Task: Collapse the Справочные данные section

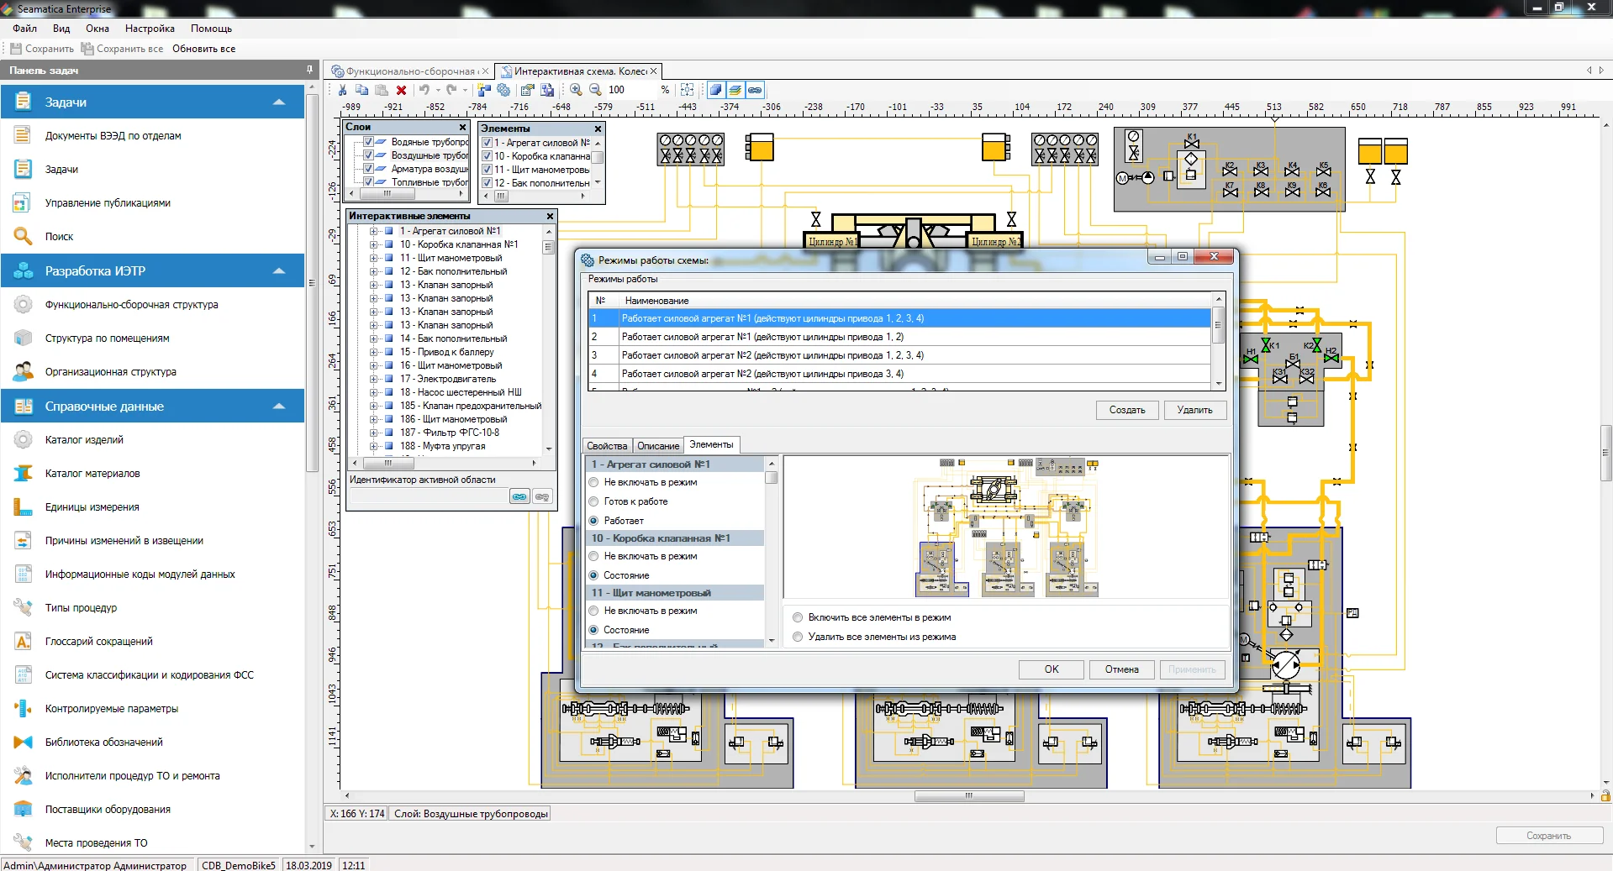Action: (279, 407)
